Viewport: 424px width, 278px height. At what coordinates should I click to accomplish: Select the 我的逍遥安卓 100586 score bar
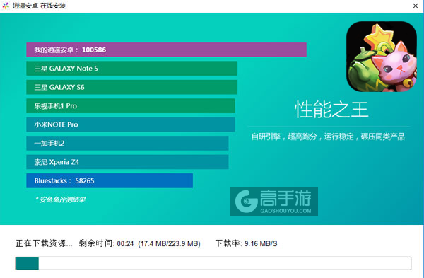tap(166, 50)
